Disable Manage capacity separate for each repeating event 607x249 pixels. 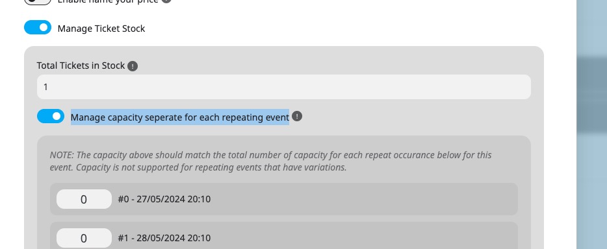tap(51, 116)
